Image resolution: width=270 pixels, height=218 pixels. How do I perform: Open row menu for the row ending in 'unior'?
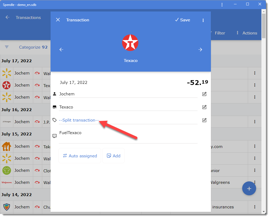tap(255, 170)
